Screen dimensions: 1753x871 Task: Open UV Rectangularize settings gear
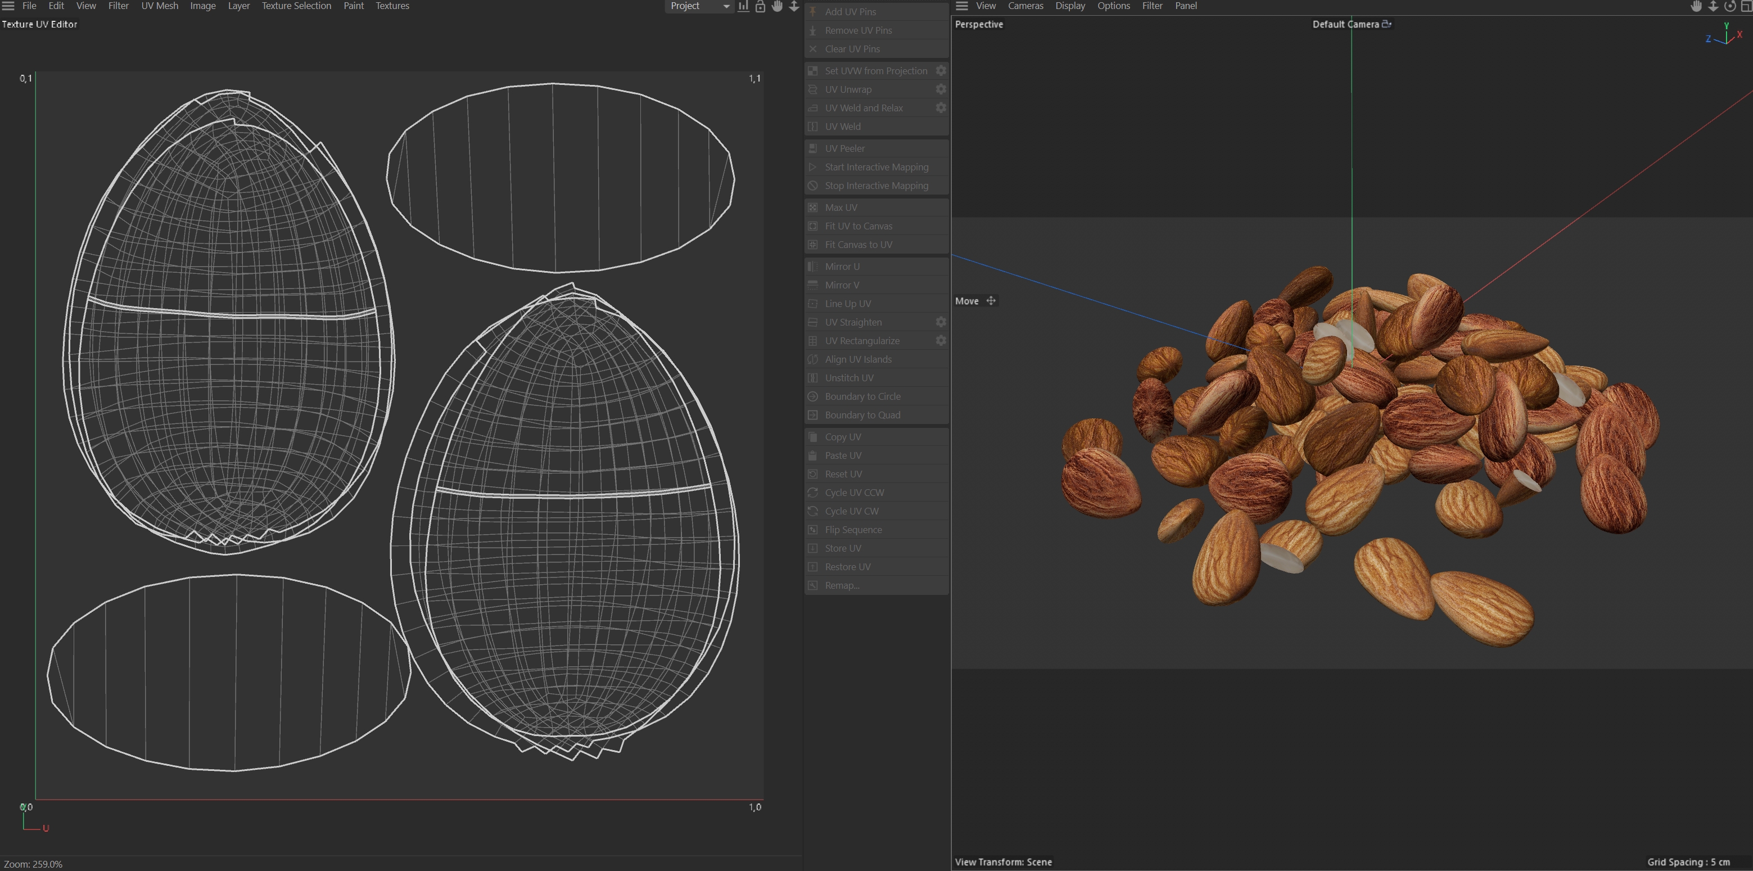tap(941, 341)
